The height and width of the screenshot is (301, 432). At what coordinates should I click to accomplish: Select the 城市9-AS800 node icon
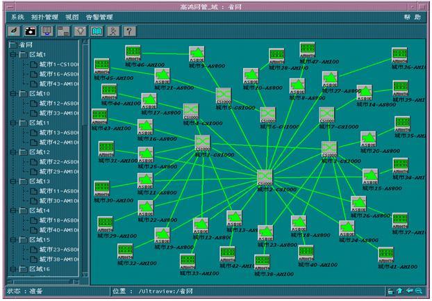[197, 54]
